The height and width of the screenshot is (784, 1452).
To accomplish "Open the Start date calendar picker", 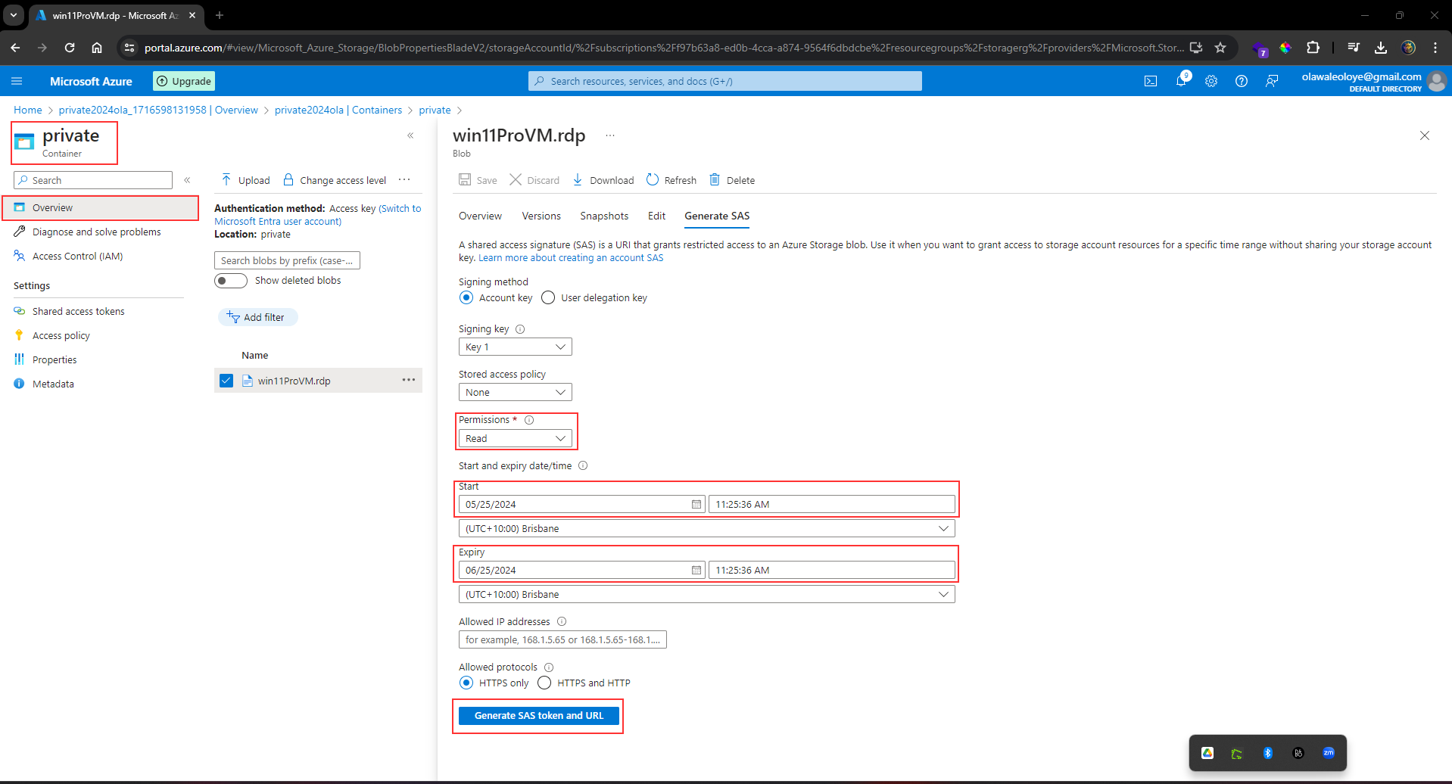I will [696, 504].
